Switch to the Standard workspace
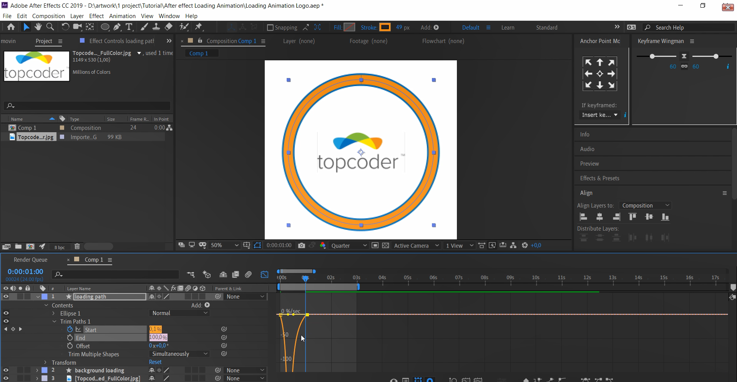 [547, 28]
